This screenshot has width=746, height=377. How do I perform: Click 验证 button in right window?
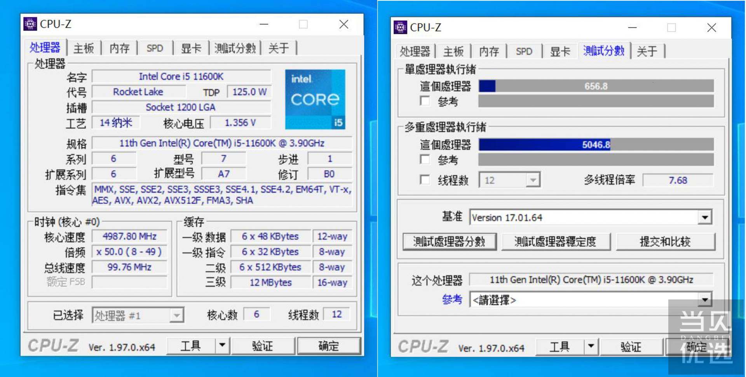click(x=631, y=346)
